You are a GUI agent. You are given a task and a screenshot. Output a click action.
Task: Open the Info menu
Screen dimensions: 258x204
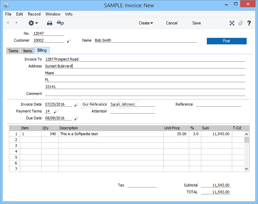coord(69,14)
